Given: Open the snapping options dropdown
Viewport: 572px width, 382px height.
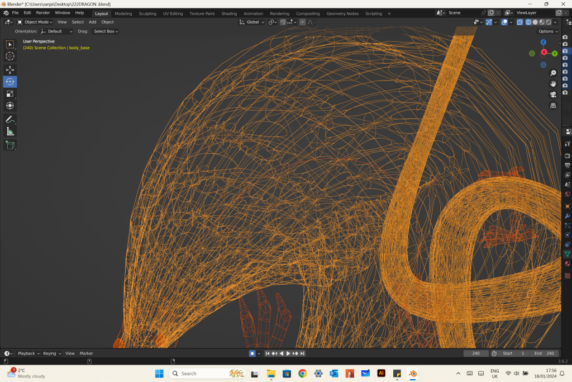Looking at the screenshot, I should [x=292, y=22].
